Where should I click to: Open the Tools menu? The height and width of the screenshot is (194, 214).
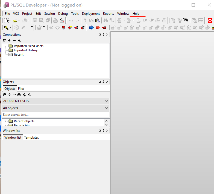(75, 14)
